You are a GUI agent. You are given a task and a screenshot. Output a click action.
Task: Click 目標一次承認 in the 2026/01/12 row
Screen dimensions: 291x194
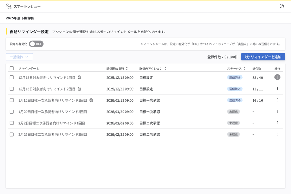pos(149,101)
